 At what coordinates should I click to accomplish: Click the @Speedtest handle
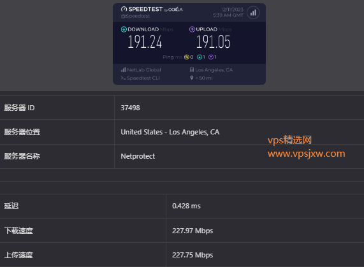(135, 16)
